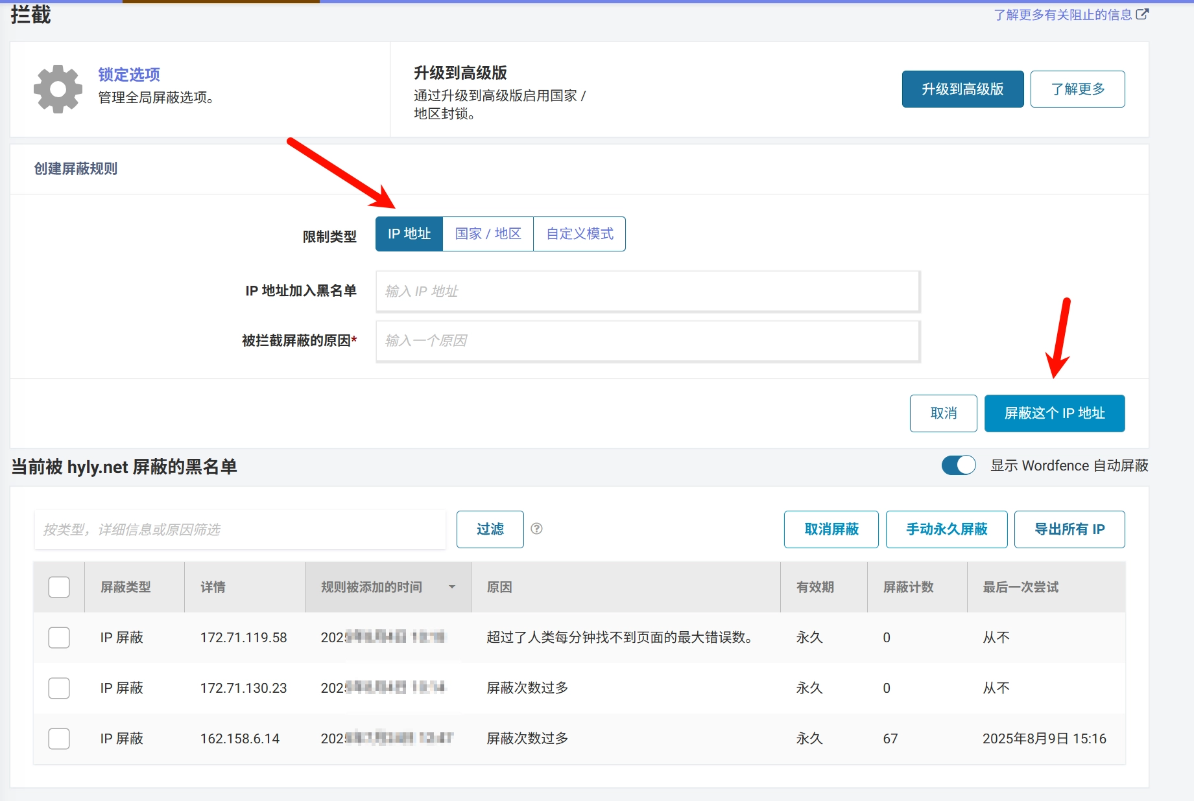Open 了解更多有关阻止的信息 link
The height and width of the screenshot is (801, 1194).
1071,14
